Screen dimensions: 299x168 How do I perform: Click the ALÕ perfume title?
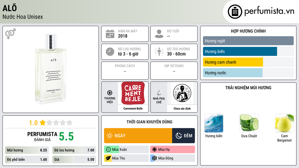click(x=10, y=8)
